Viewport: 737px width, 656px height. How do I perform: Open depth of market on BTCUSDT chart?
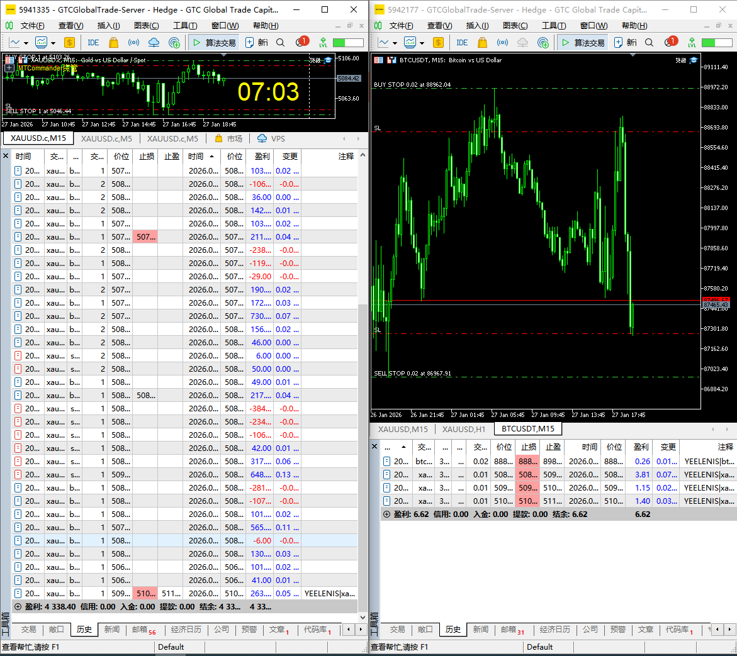click(x=391, y=60)
